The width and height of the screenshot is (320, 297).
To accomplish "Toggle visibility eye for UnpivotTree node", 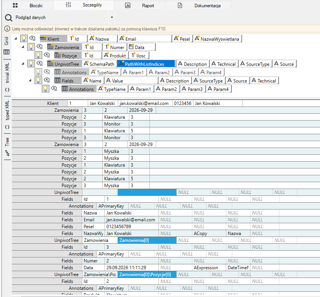I will click(x=40, y=64).
